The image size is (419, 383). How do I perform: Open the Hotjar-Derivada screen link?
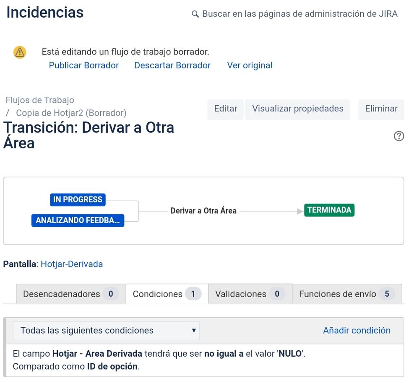click(x=71, y=264)
